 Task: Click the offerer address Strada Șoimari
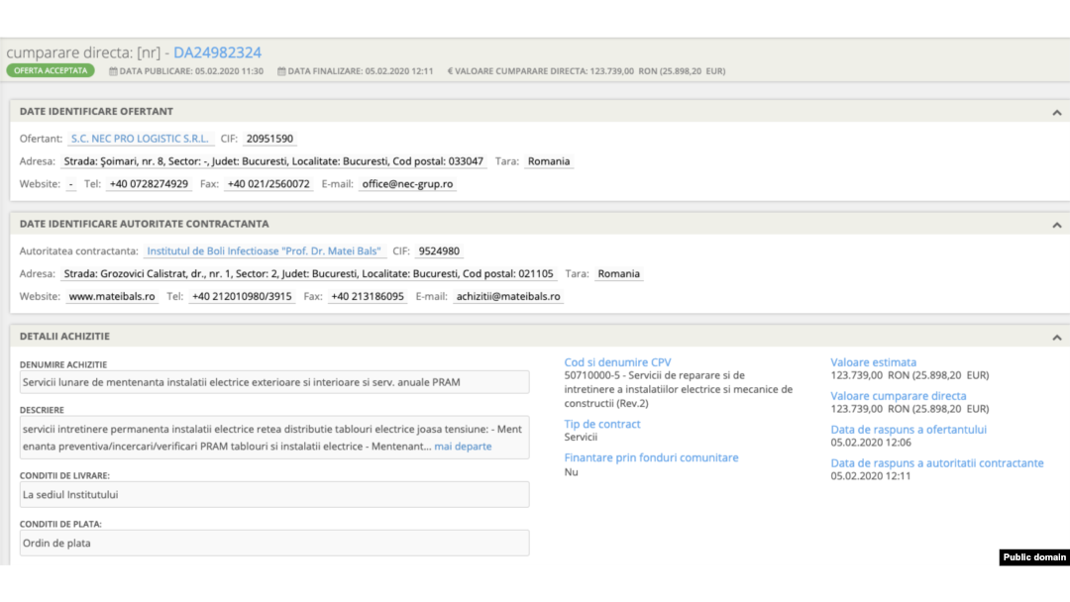click(273, 161)
